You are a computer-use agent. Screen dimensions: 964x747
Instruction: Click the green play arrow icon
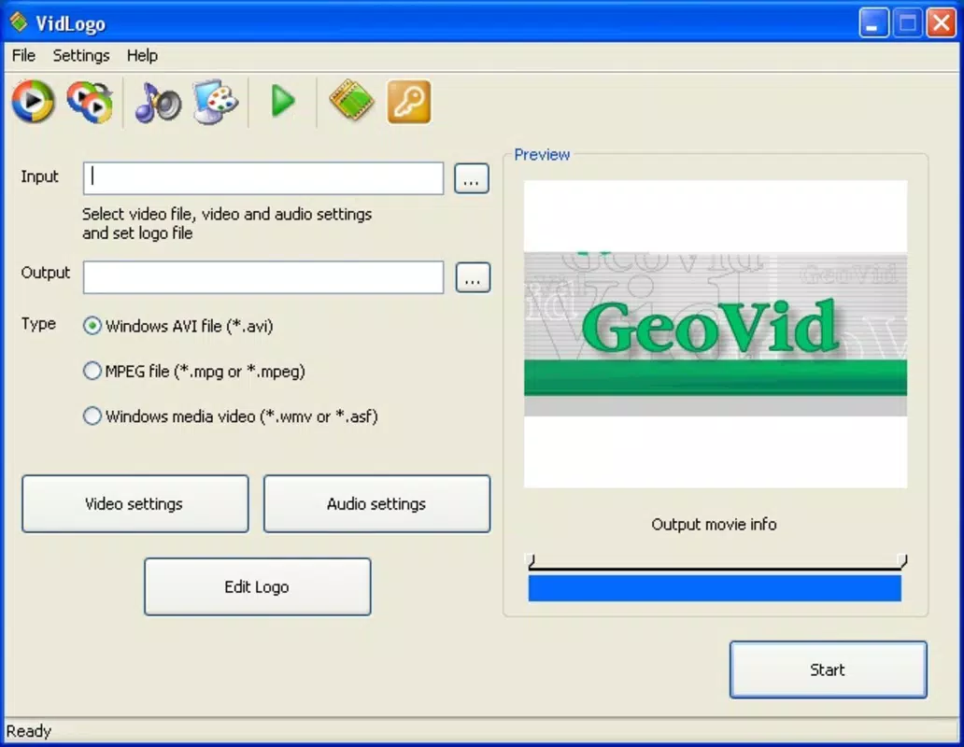[283, 102]
